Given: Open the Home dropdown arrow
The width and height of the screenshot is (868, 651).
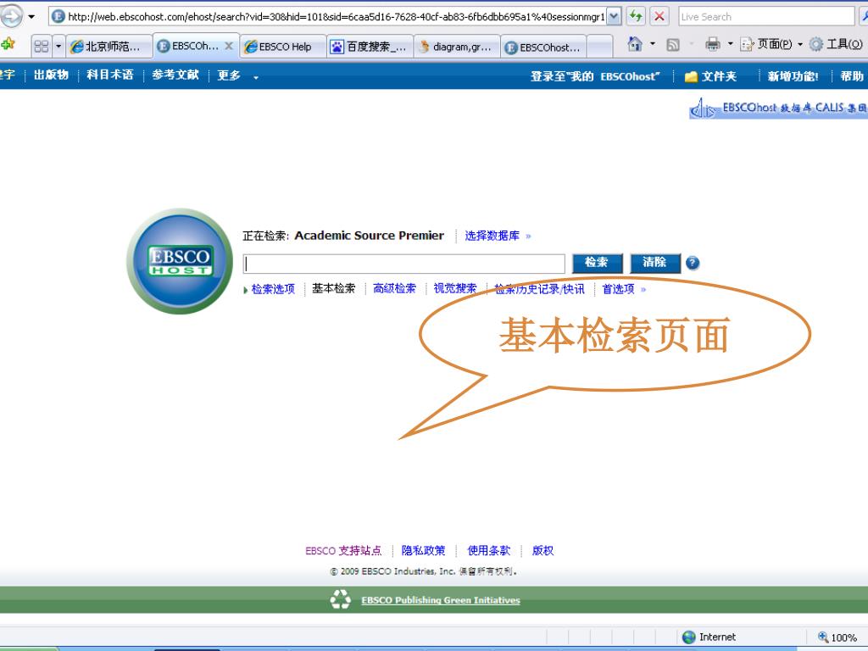Looking at the screenshot, I should coord(653,44).
